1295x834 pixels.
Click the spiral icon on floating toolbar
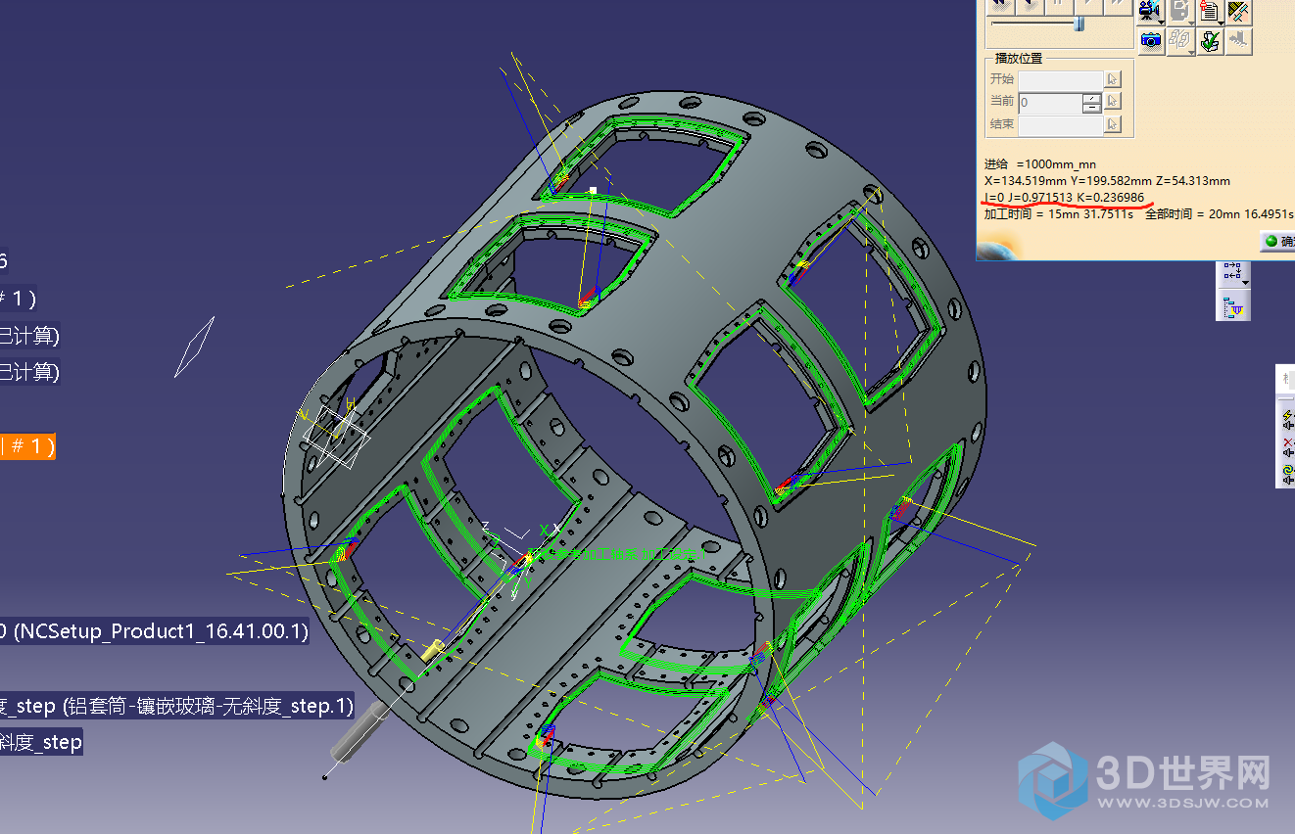point(1288,473)
